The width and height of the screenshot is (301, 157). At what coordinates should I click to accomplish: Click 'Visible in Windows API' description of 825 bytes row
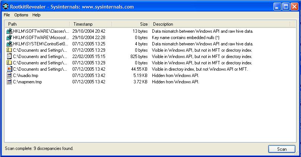coord(202,56)
